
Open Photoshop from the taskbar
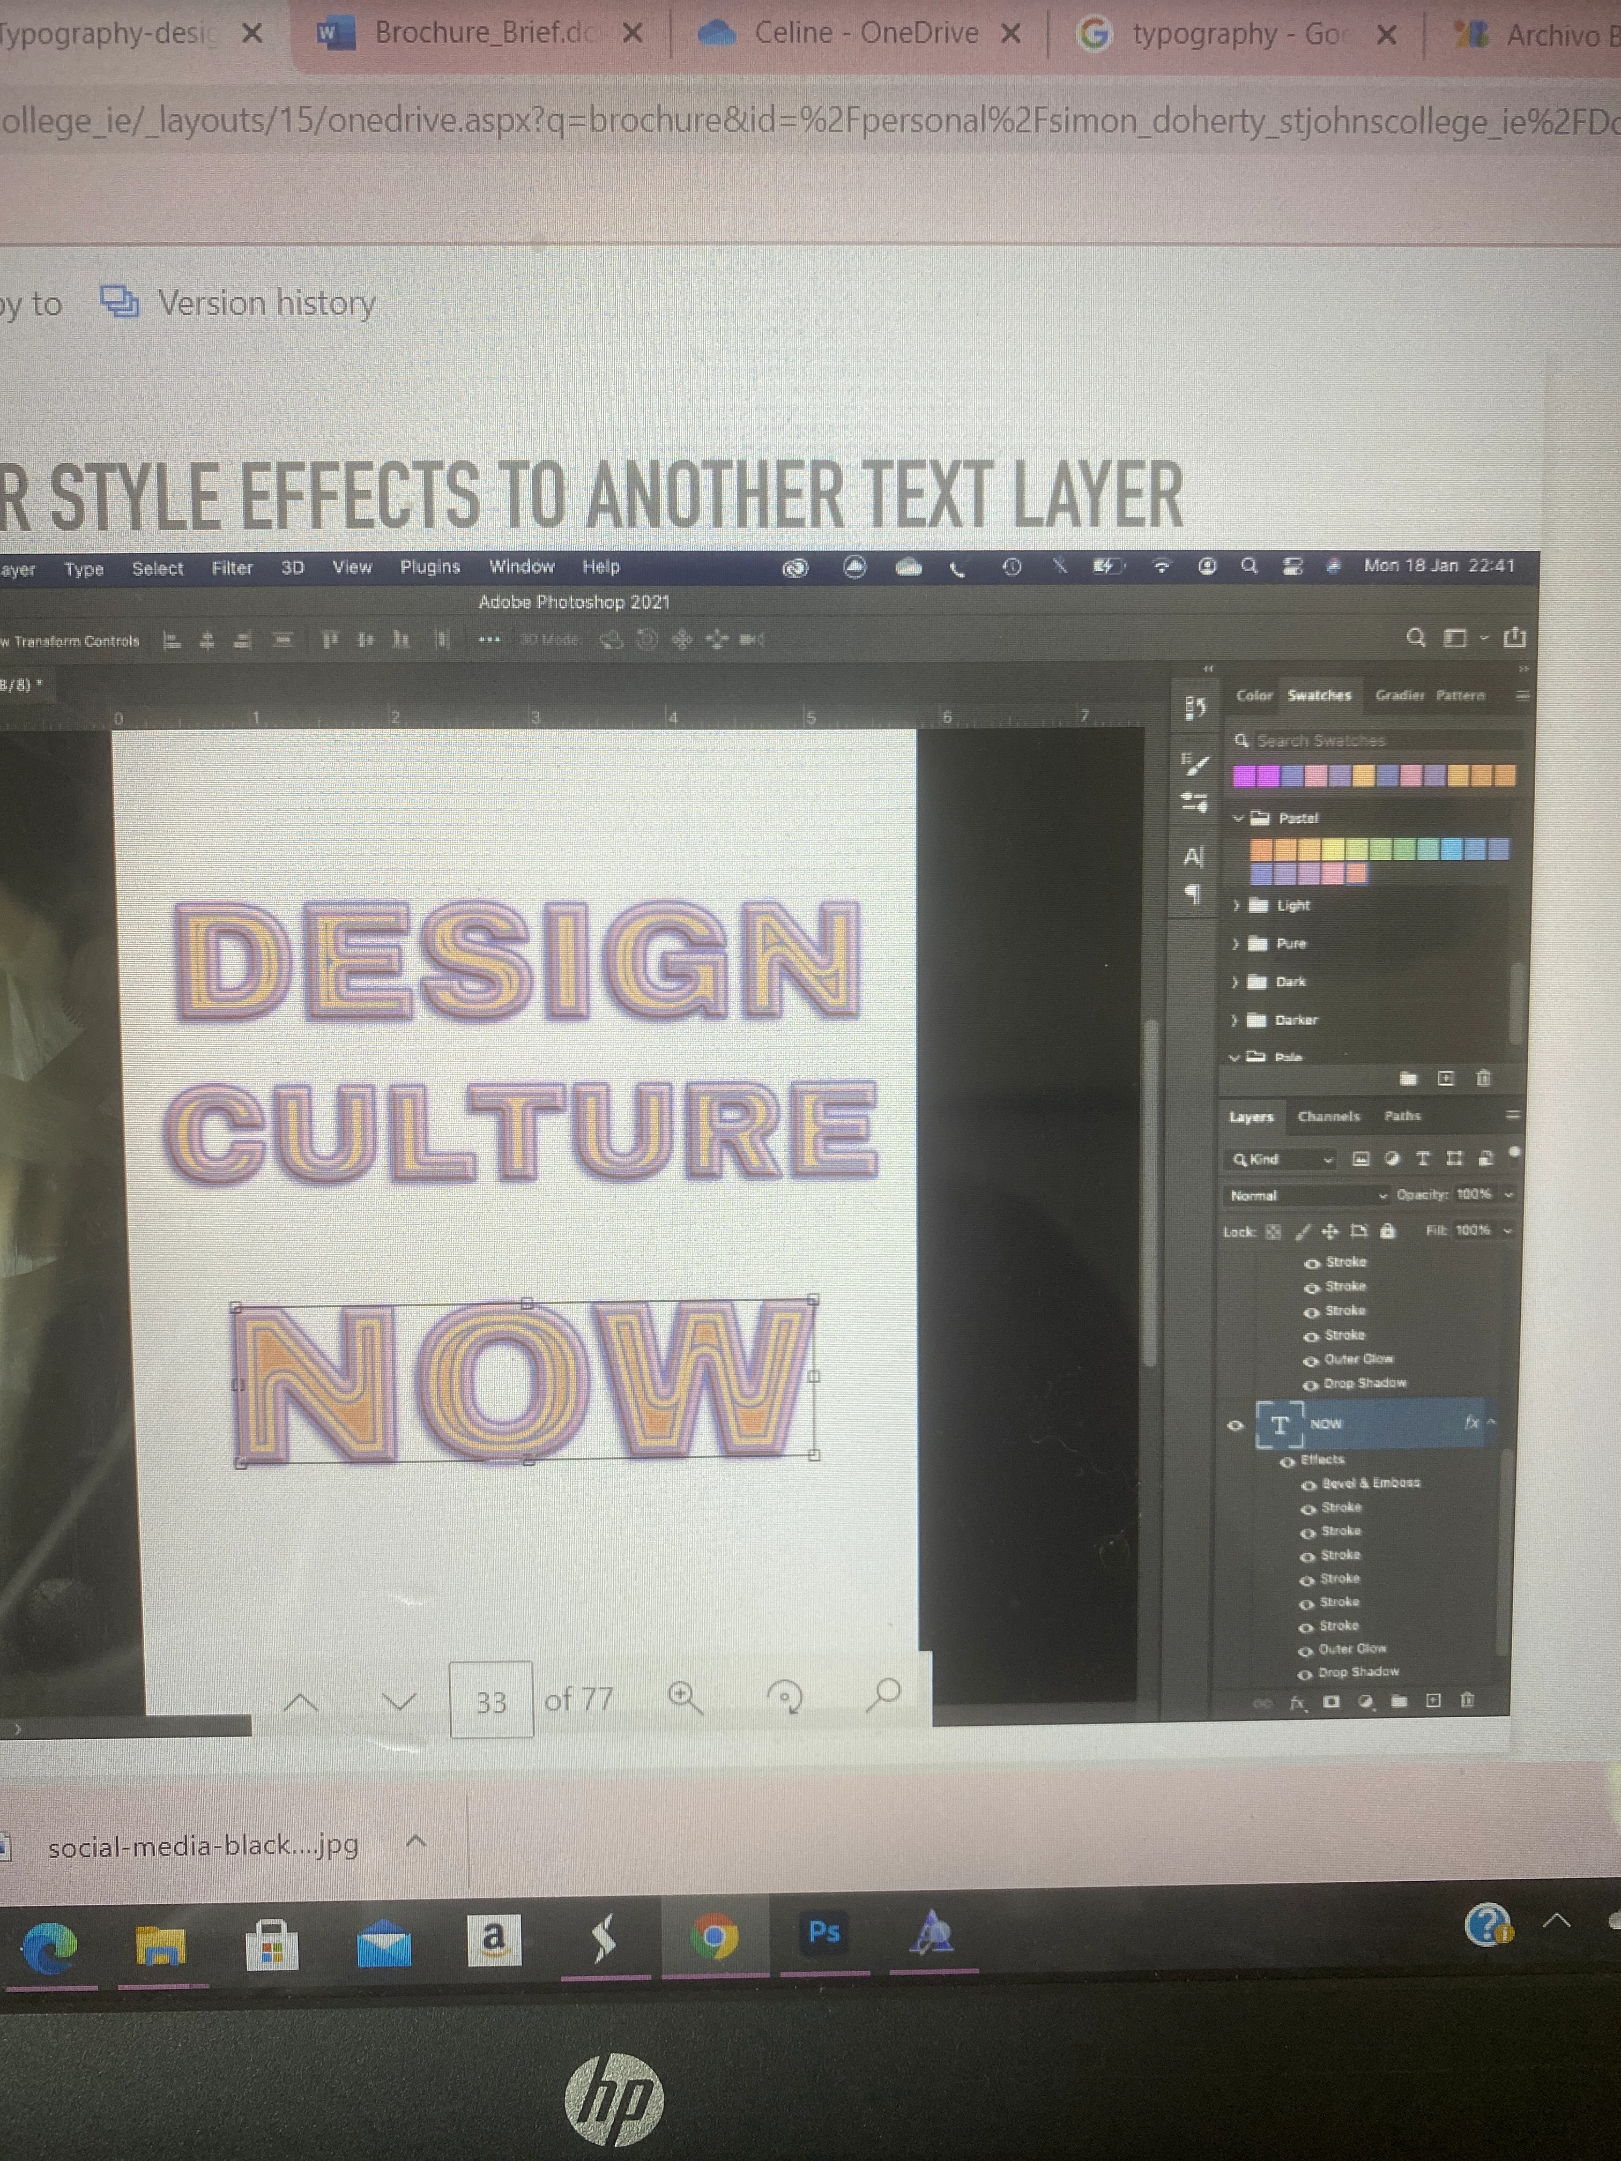824,1932
